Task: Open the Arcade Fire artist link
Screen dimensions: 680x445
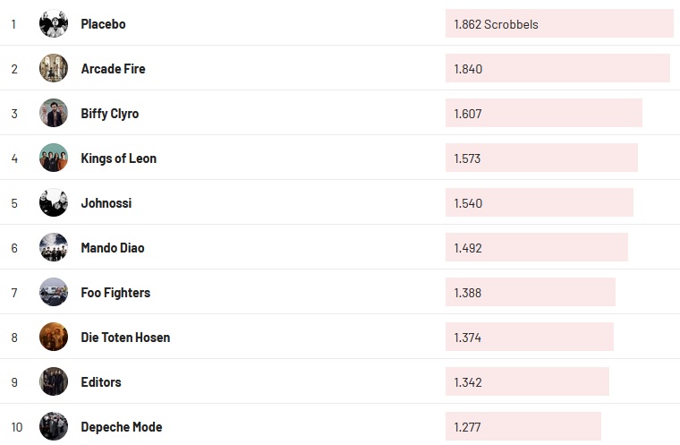Action: click(113, 69)
